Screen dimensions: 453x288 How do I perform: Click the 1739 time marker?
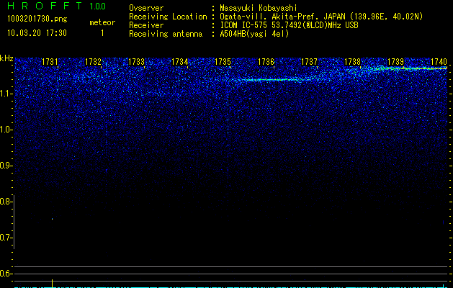click(x=395, y=62)
